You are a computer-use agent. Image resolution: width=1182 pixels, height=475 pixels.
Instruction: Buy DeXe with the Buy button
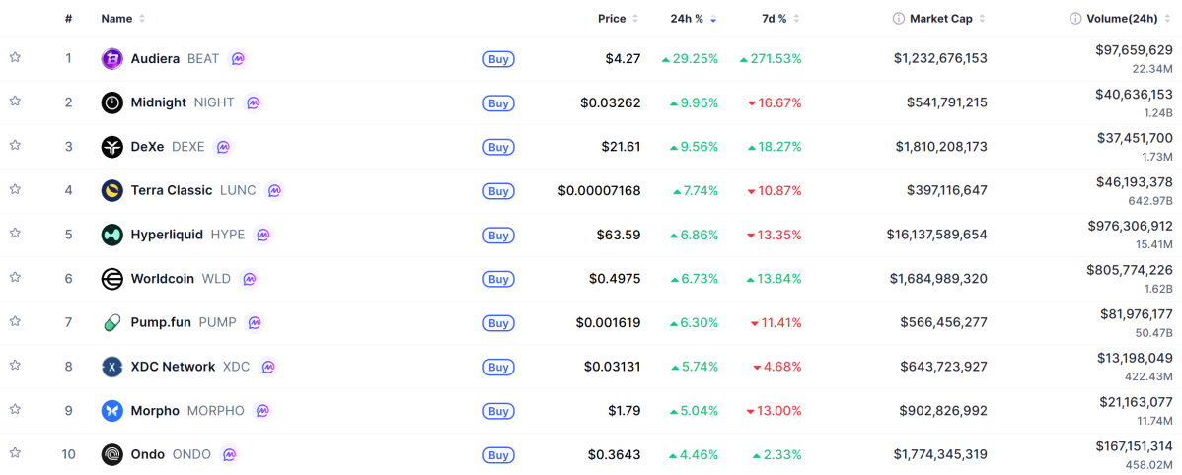tap(498, 147)
